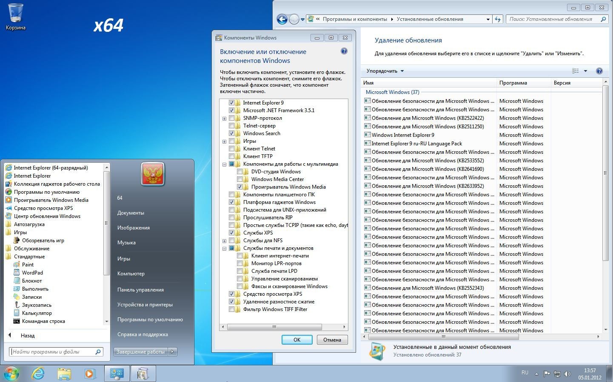Show hidden tray icons arrow
The width and height of the screenshot is (613, 382).
pos(536,374)
